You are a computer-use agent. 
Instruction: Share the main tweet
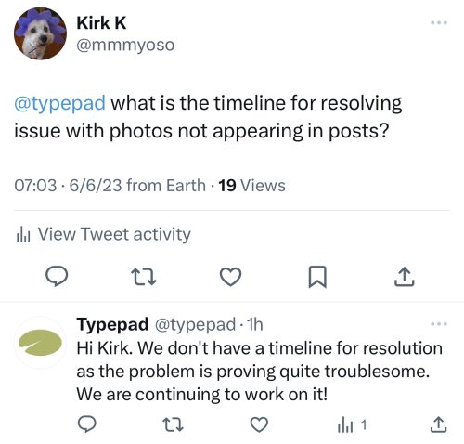click(x=404, y=276)
